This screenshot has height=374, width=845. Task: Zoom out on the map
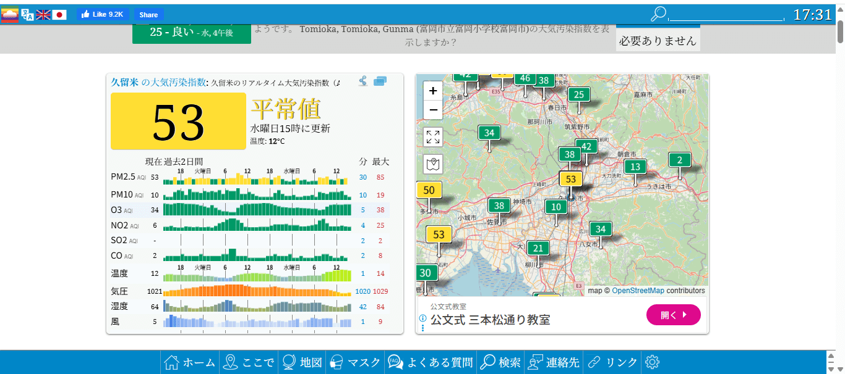click(x=433, y=110)
